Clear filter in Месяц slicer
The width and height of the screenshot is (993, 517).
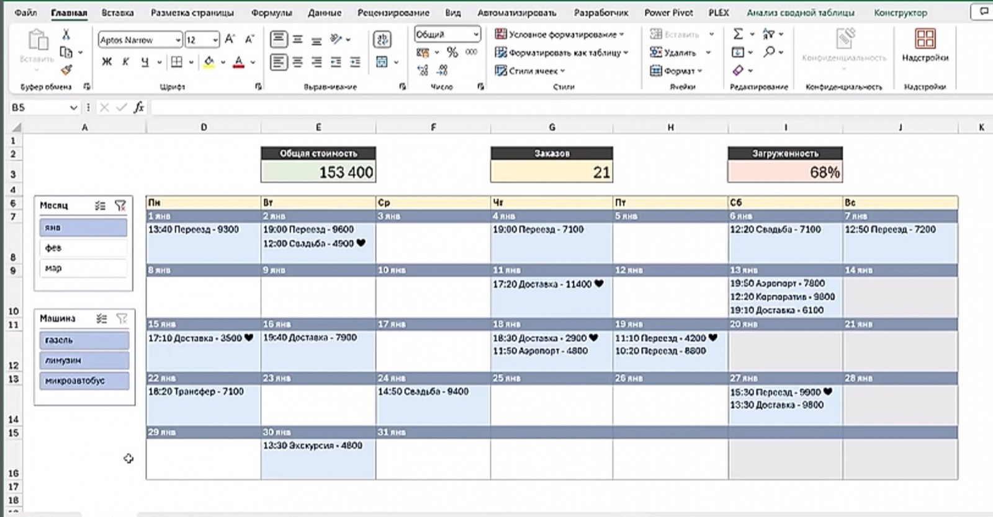(120, 205)
